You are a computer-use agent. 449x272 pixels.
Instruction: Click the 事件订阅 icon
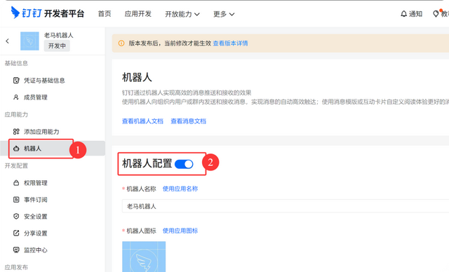[x=16, y=200]
